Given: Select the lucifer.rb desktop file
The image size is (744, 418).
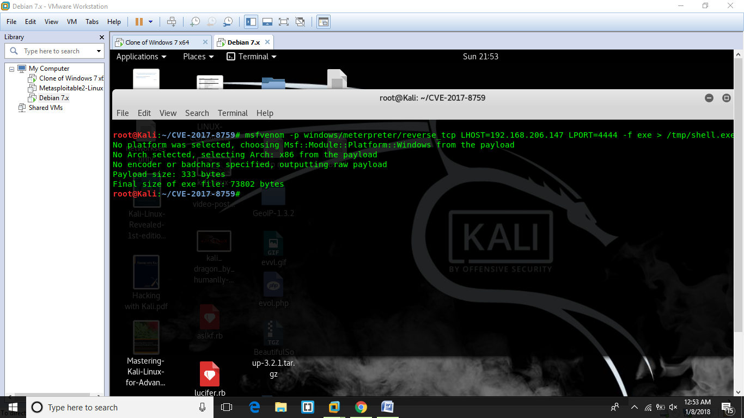Looking at the screenshot, I should point(210,379).
